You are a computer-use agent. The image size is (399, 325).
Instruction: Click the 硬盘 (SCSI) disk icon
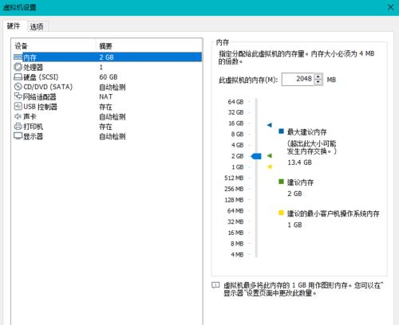click(x=18, y=77)
